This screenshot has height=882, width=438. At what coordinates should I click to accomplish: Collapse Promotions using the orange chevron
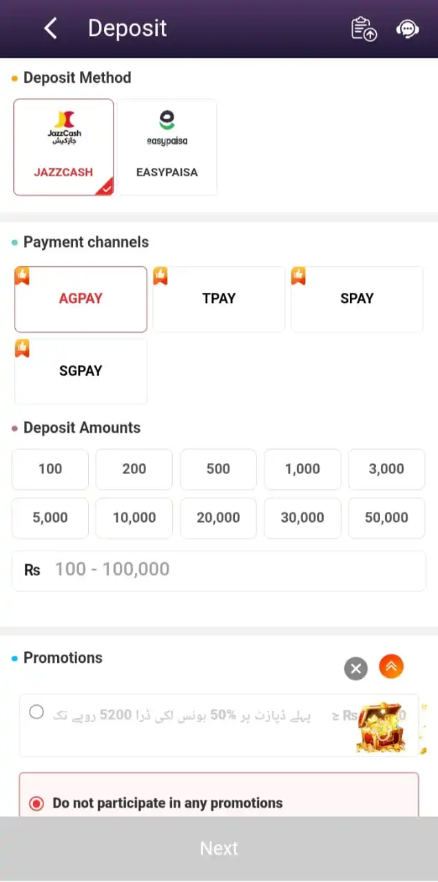pos(391,666)
